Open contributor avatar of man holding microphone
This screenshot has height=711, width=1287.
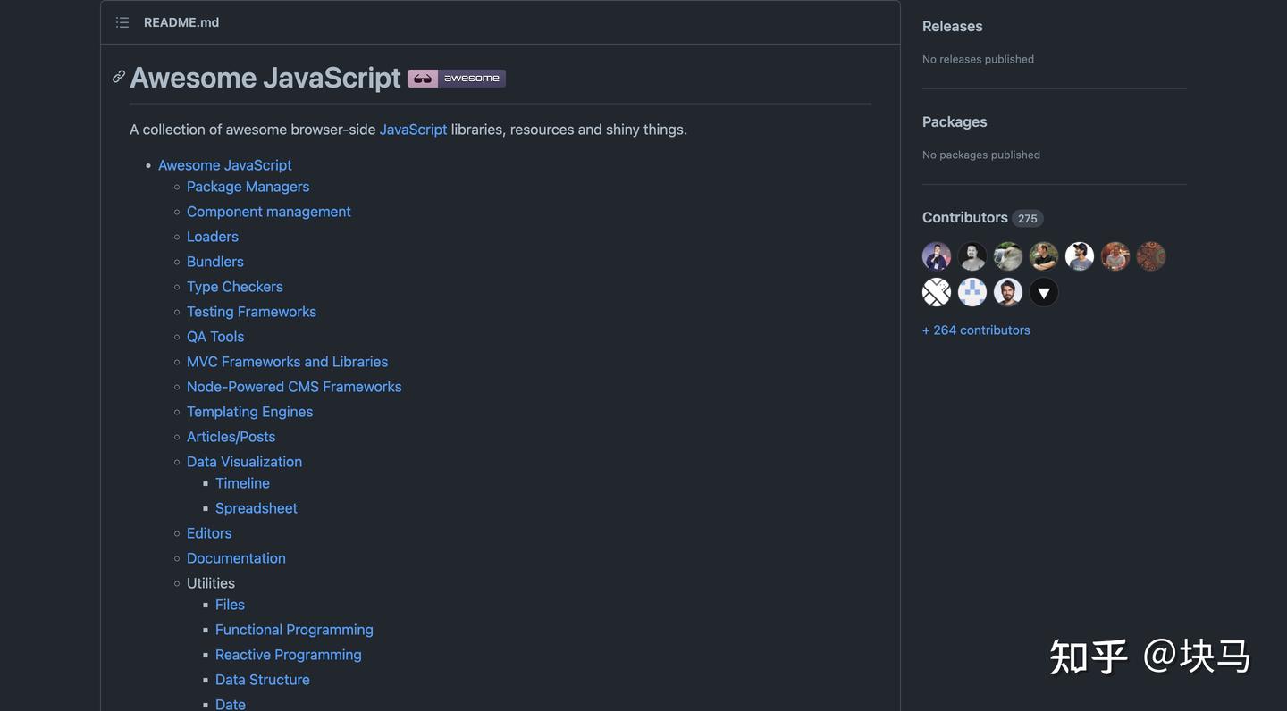coord(937,256)
